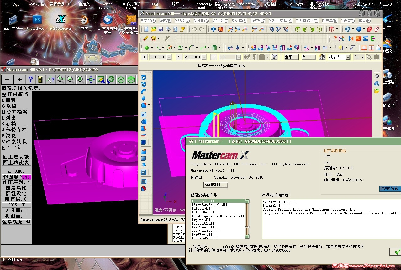The width and height of the screenshot is (401, 270).
Task: Open the Z coordinate field dropdown arrow
Action: [239, 57]
